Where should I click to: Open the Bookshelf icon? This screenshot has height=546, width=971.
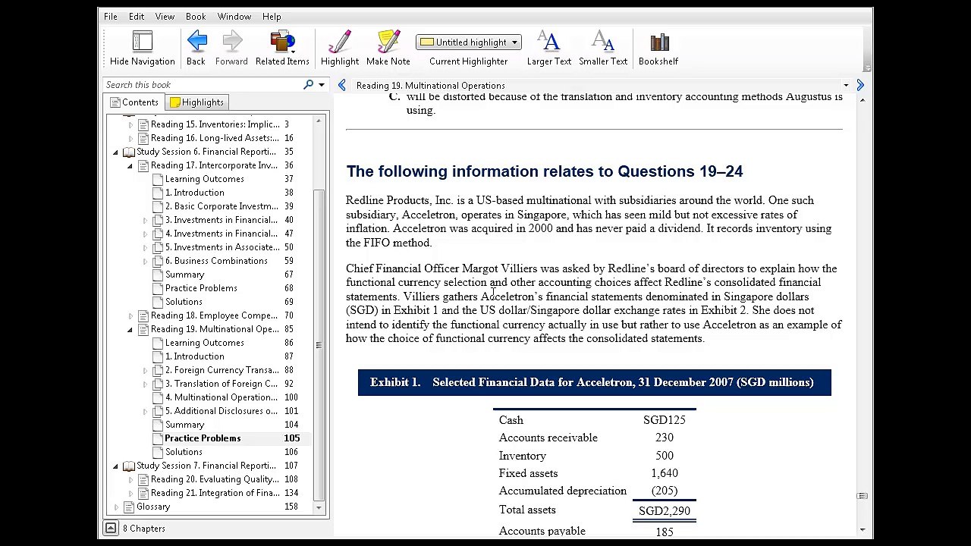coord(658,42)
